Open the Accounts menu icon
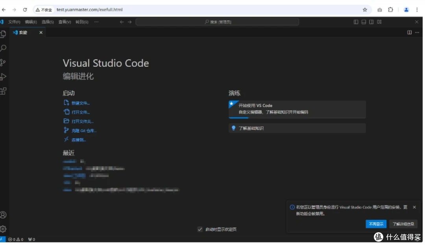This screenshot has height=246, width=425. click(x=3, y=215)
